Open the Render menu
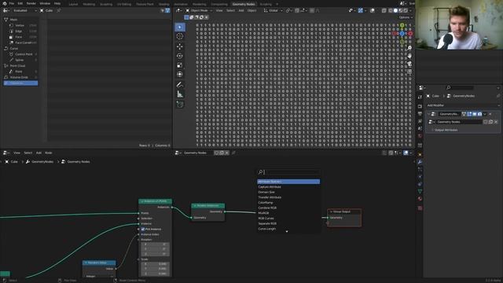This screenshot has width=503, height=283. coord(31,3)
